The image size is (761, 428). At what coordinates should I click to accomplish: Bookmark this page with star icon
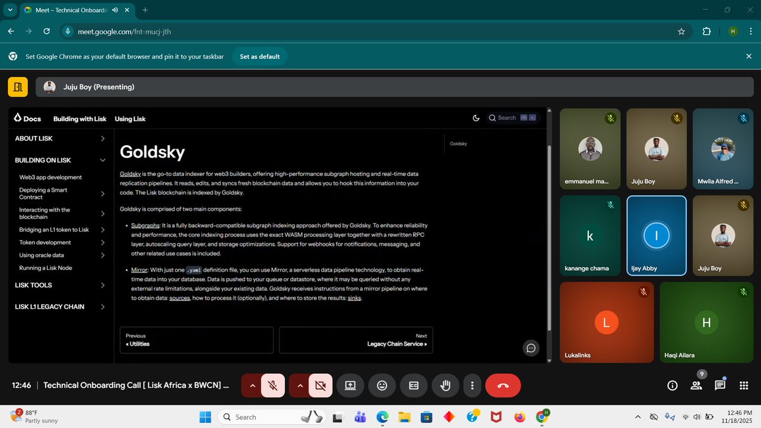coord(682,32)
